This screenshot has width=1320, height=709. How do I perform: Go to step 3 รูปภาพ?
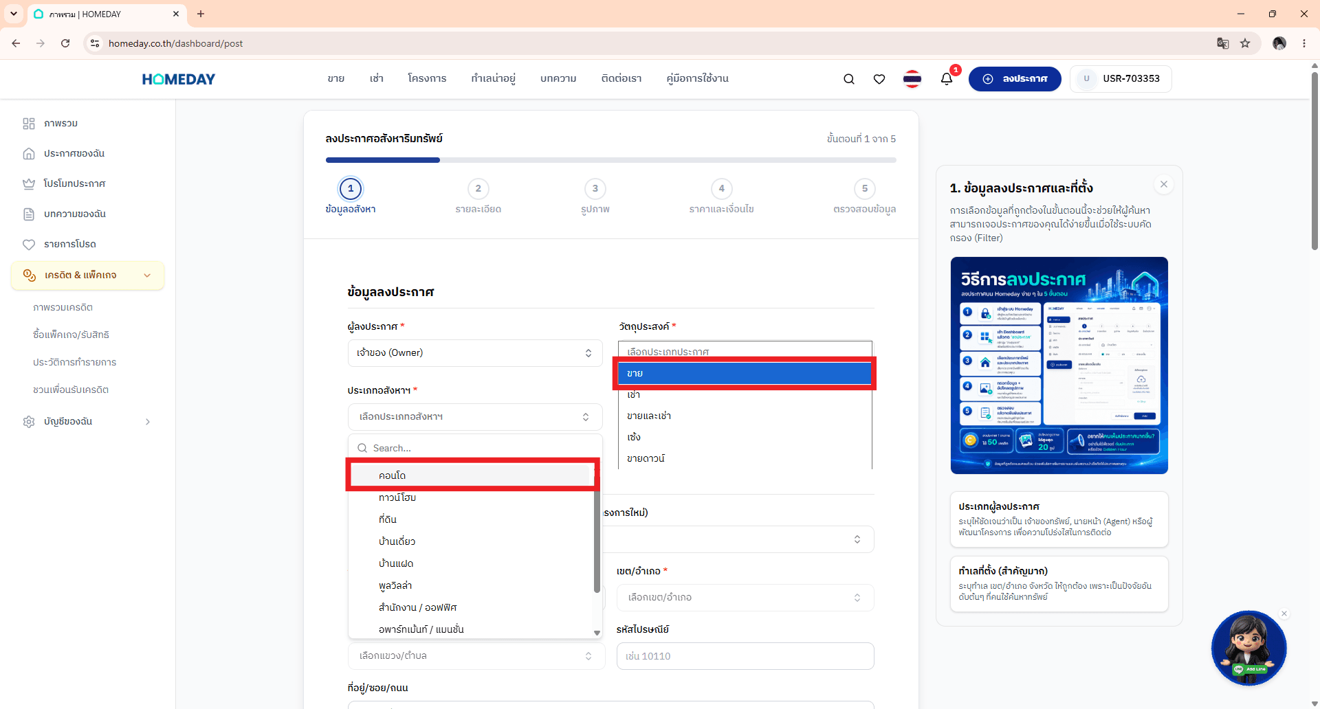point(595,196)
